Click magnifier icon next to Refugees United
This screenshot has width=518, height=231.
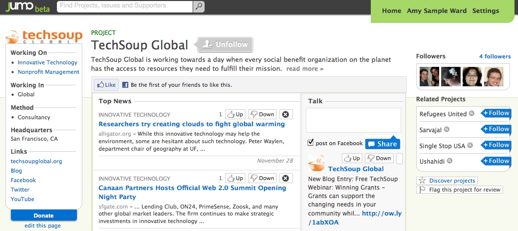[x=472, y=113]
